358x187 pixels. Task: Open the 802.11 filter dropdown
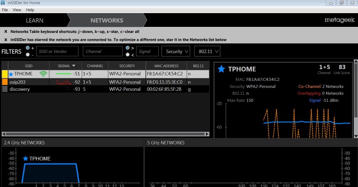point(207,51)
